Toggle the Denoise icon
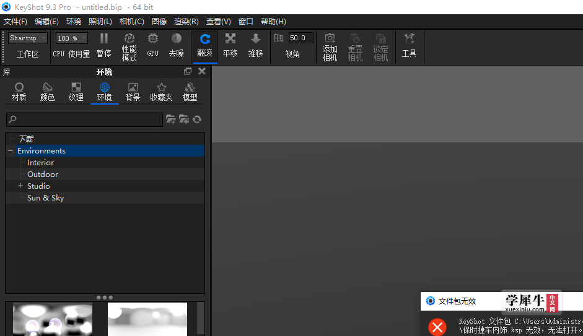 [176, 38]
